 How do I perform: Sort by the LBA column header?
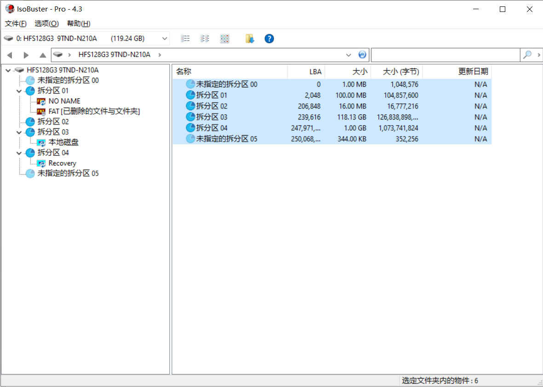[306, 72]
